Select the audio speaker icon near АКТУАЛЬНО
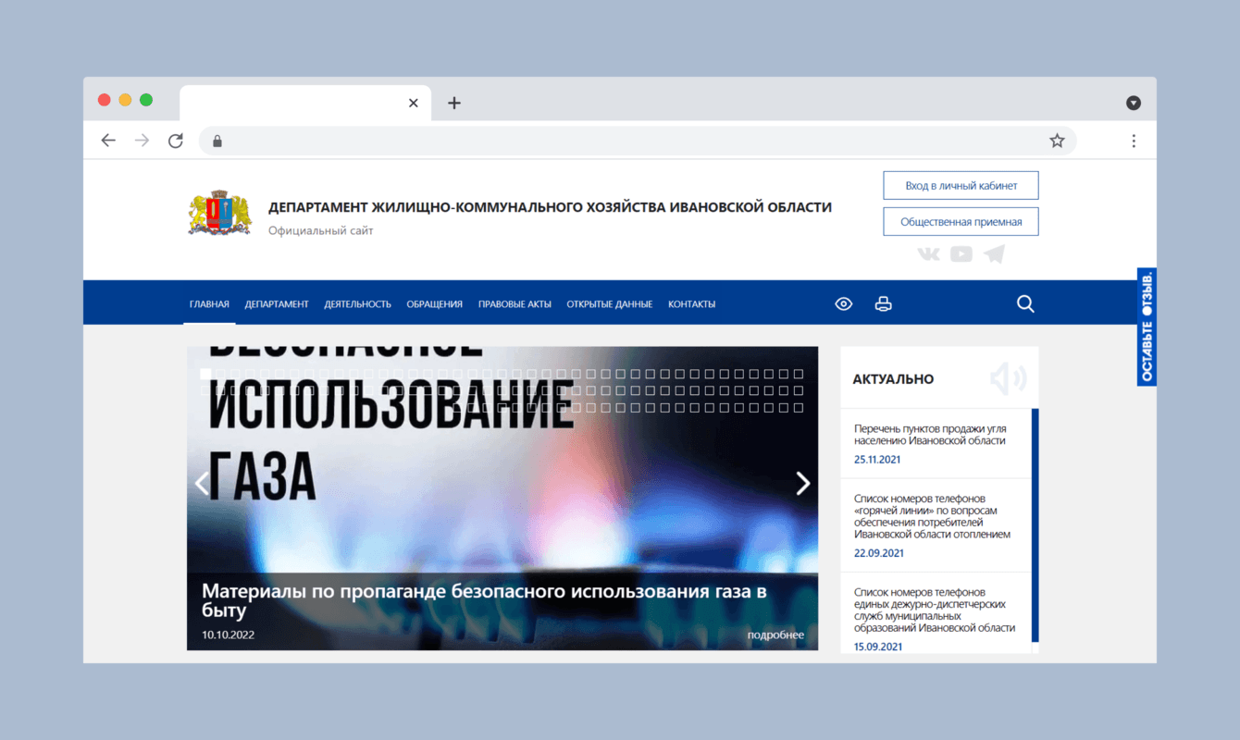The height and width of the screenshot is (740, 1240). click(x=1008, y=378)
